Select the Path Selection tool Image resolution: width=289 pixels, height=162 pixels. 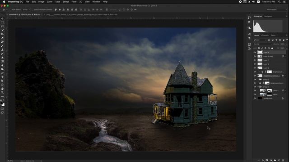click(x=2, y=81)
